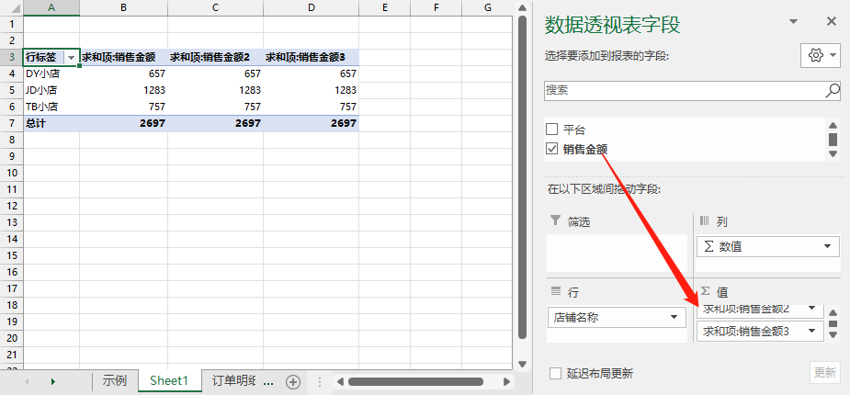The width and height of the screenshot is (850, 395).
Task: Click the 搜索 field search box
Action: pos(685,90)
